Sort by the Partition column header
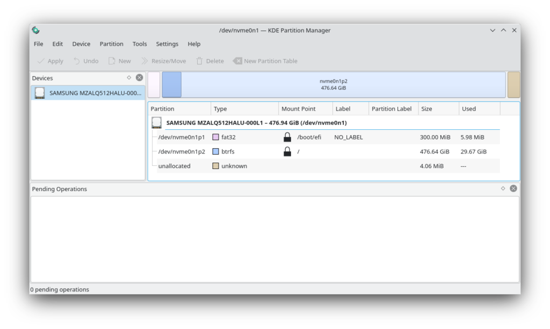The image size is (550, 329). [x=179, y=109]
